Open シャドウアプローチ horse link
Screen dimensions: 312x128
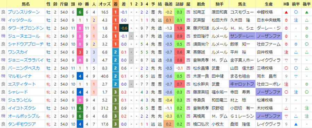click(x=26, y=44)
